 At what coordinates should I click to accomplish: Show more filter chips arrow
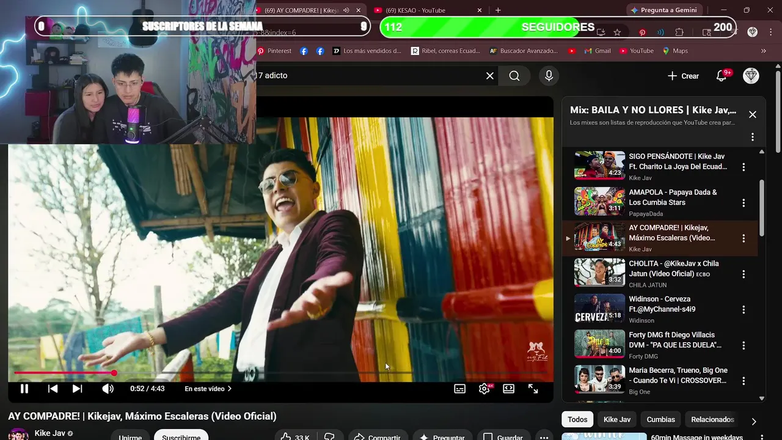753,421
